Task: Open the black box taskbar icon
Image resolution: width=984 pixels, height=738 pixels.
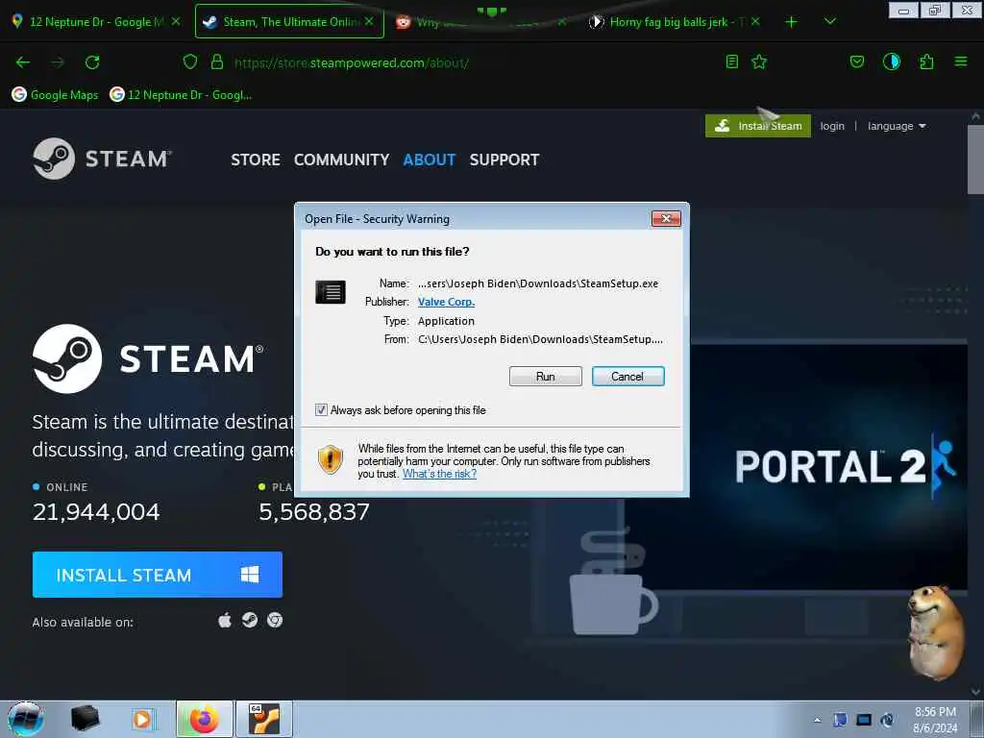Action: pyautogui.click(x=85, y=719)
